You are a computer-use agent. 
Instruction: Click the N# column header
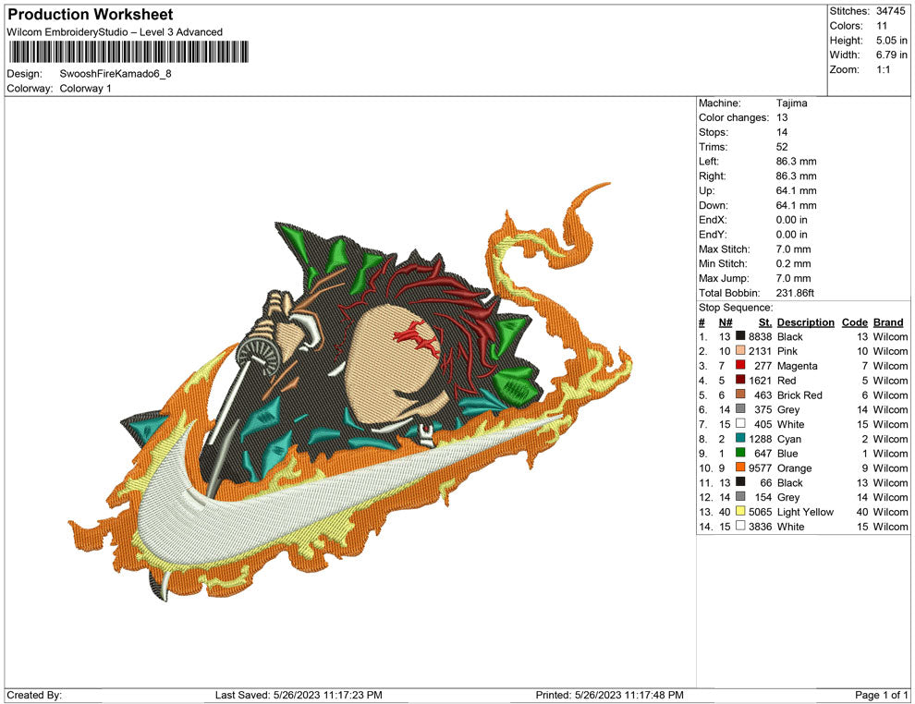click(726, 322)
